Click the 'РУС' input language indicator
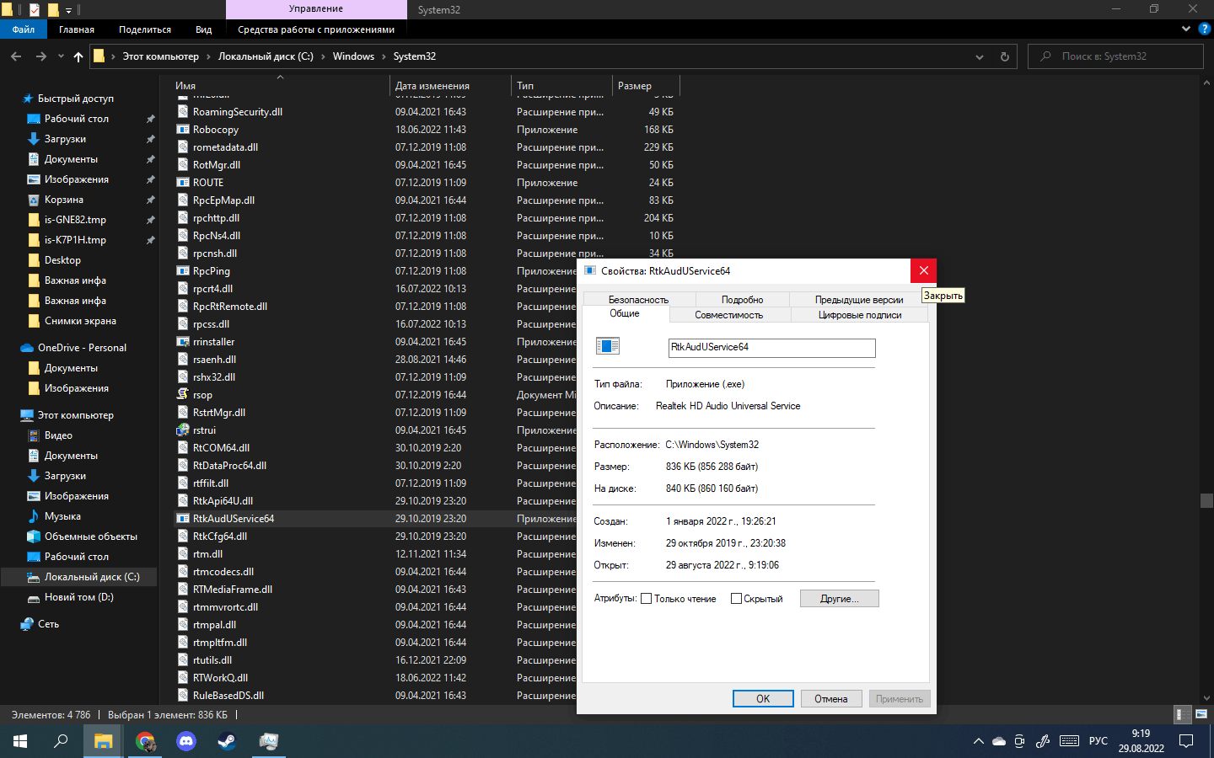Viewport: 1214px width, 758px height. [1099, 741]
